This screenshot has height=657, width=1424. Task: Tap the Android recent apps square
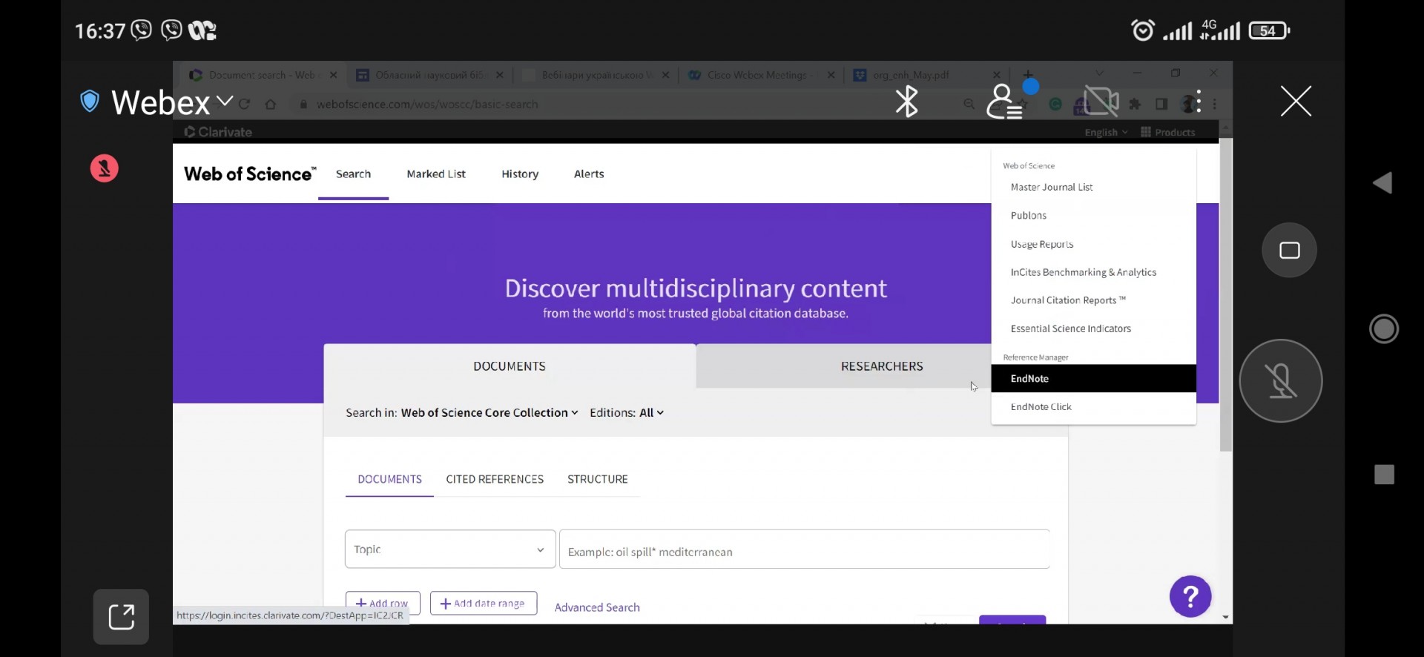1384,475
